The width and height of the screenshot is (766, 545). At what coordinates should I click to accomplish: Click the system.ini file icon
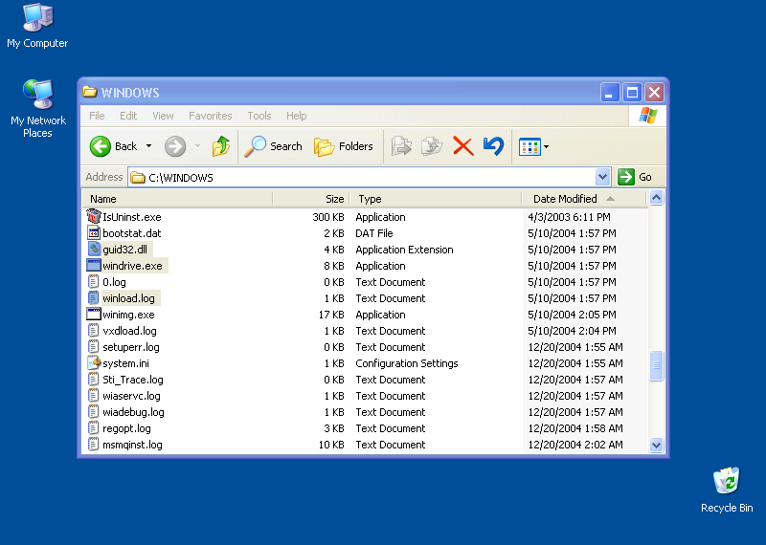coord(93,363)
